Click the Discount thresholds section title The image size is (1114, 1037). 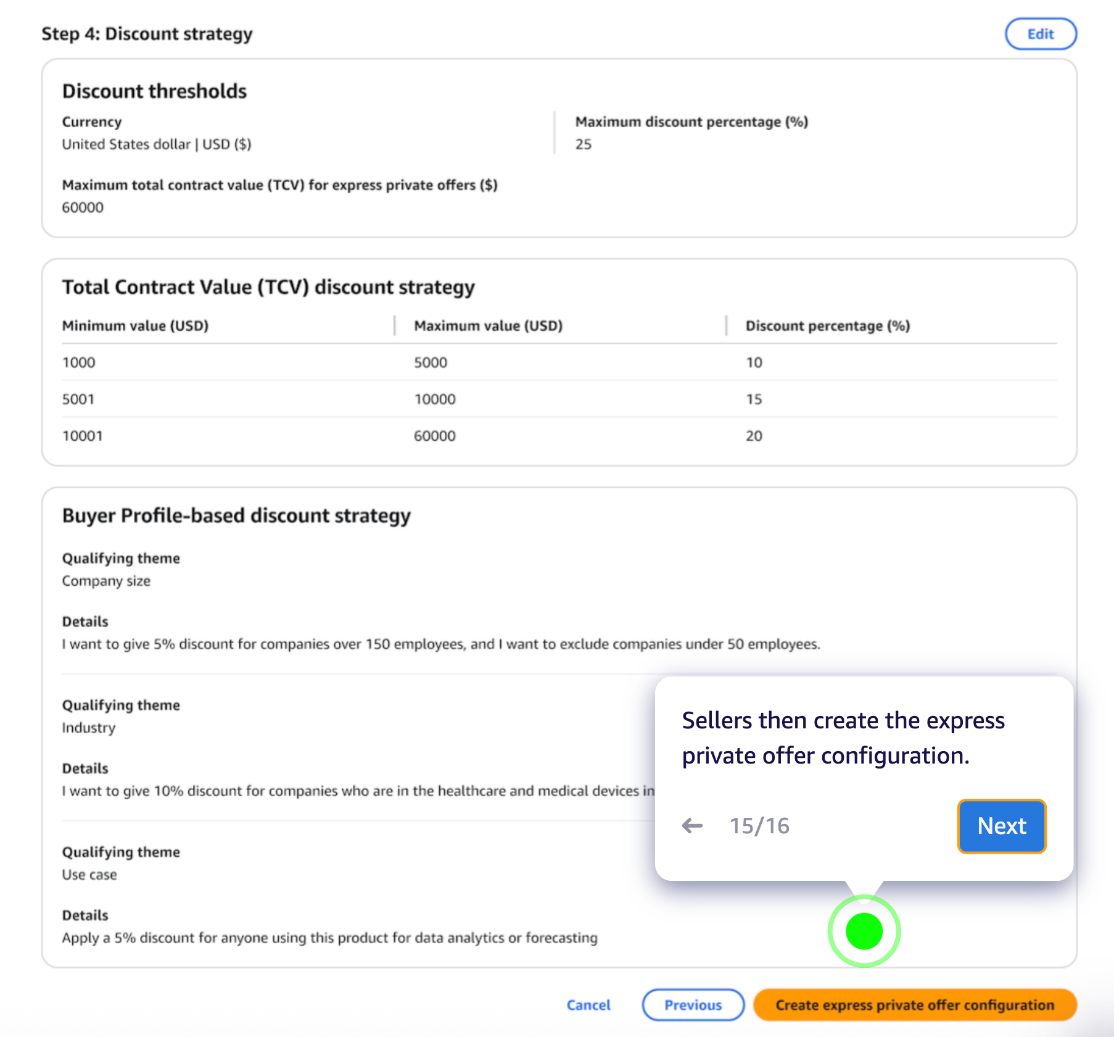[x=154, y=91]
